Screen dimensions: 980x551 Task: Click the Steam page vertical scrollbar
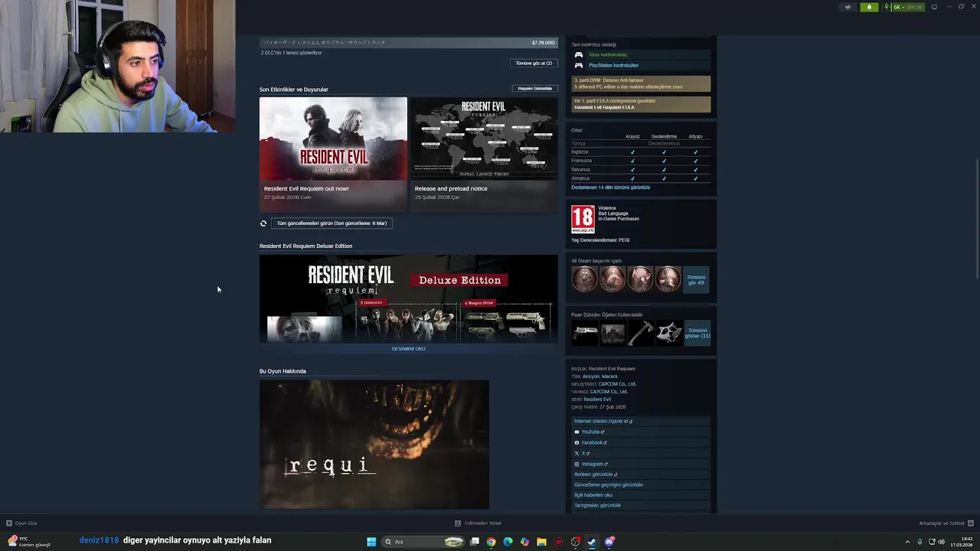[x=976, y=218]
